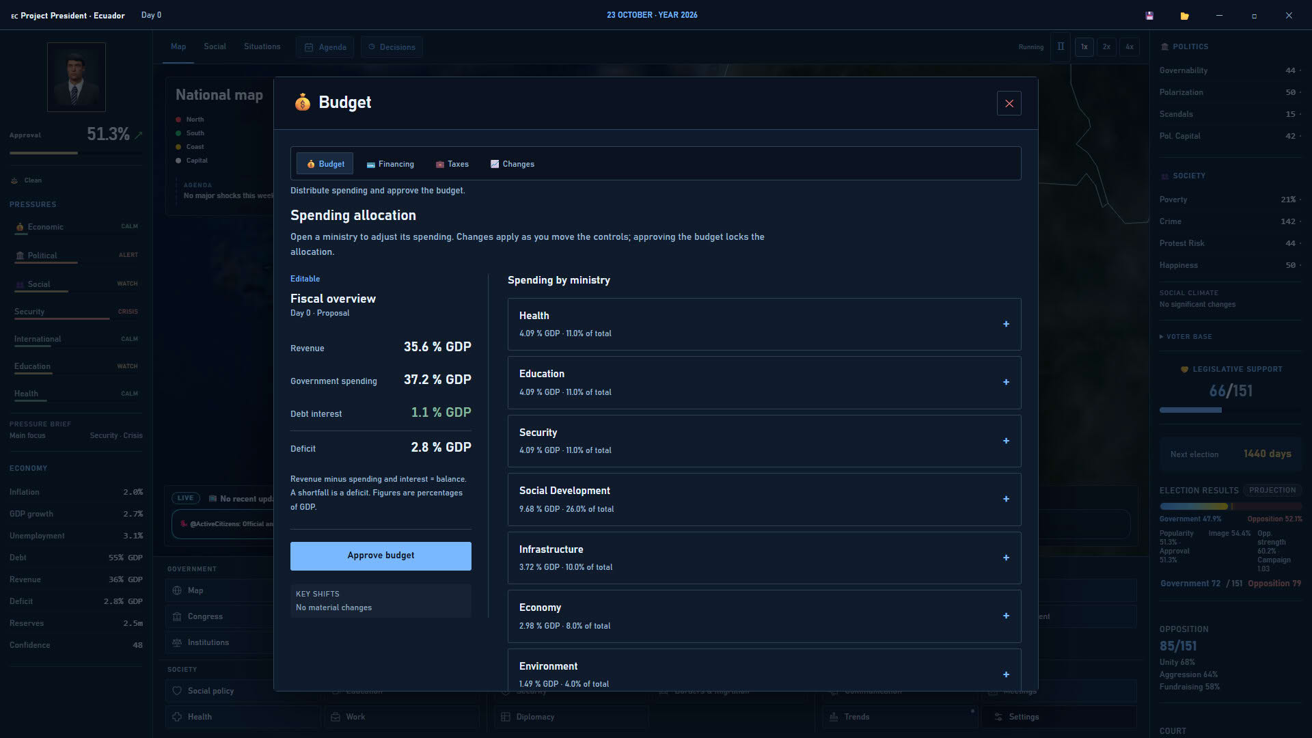Click the money bag icon beside Budget title
Image resolution: width=1312 pixels, height=738 pixels.
[x=302, y=102]
